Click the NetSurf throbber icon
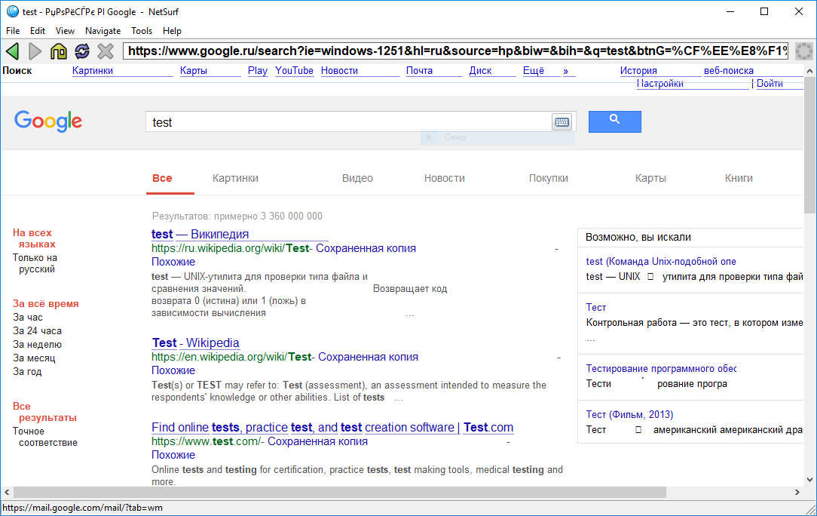 [x=803, y=51]
